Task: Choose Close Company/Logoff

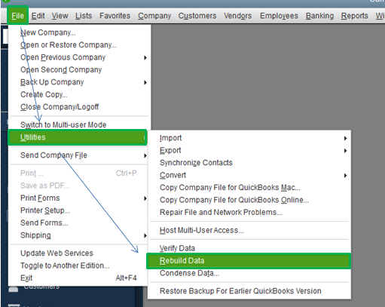Action: pyautogui.click(x=60, y=107)
